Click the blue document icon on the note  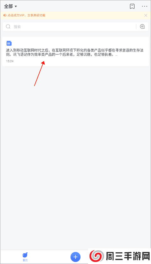click(9, 43)
